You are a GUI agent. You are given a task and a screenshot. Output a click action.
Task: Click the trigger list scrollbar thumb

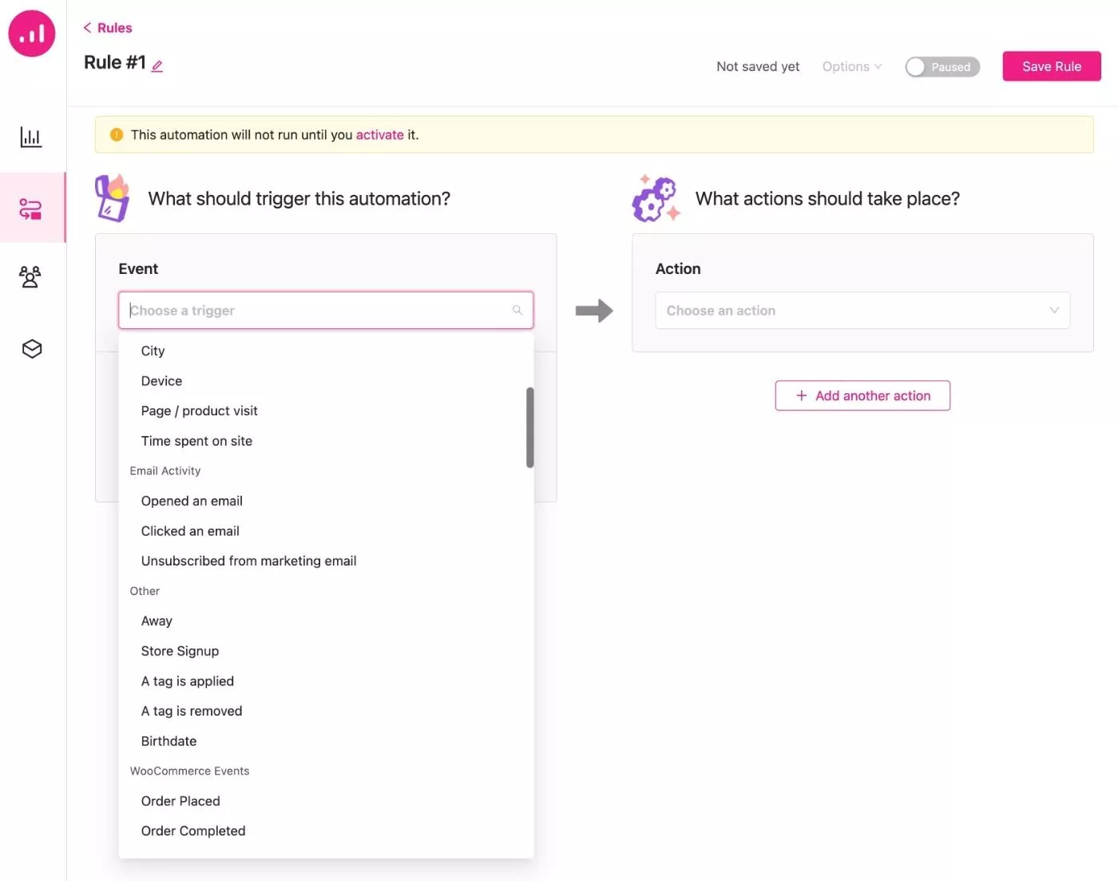tap(529, 427)
